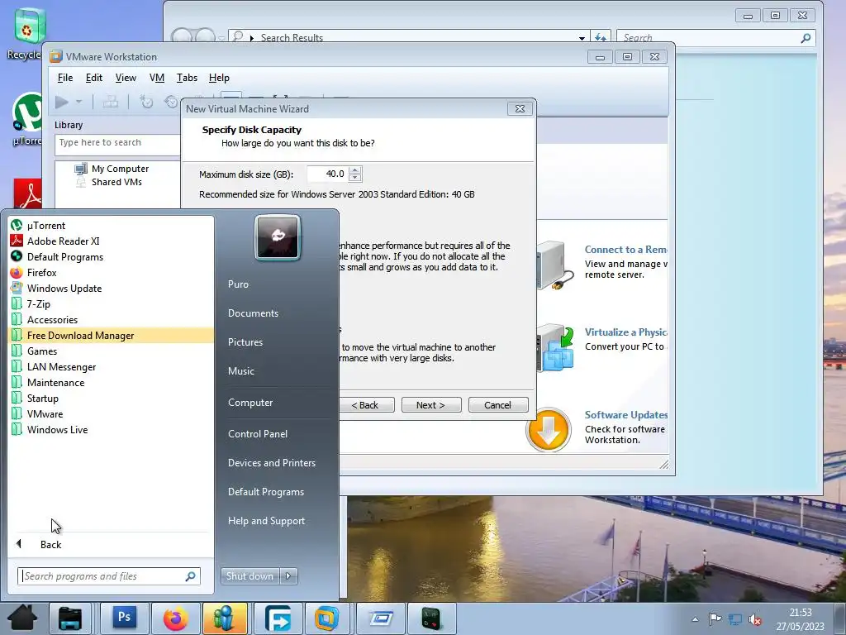Open the power options dropdown arrow beside play
846x635 pixels.
coord(78,102)
